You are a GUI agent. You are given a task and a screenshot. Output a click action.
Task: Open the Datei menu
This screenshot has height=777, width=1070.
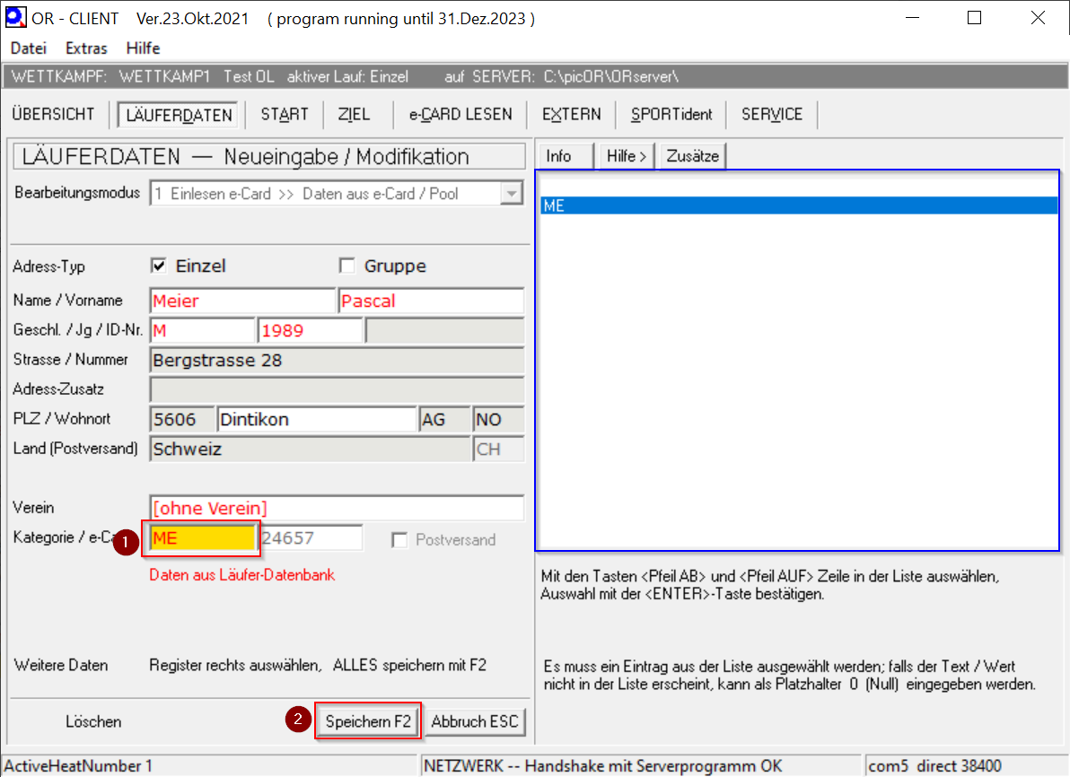point(28,48)
